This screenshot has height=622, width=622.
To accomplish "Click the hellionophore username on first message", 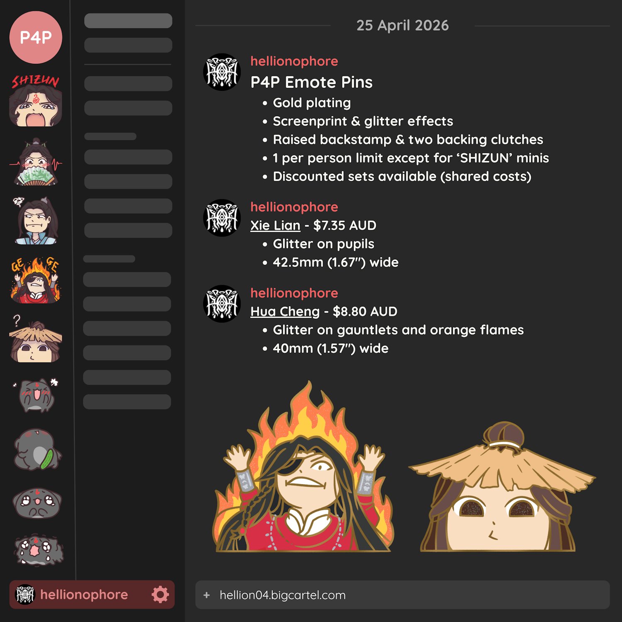I will (294, 61).
